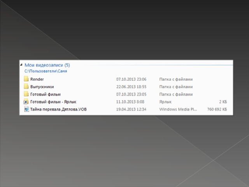Click the name Тайна перевала Дятлова.VOB
This screenshot has height=187, width=249.
[58, 109]
